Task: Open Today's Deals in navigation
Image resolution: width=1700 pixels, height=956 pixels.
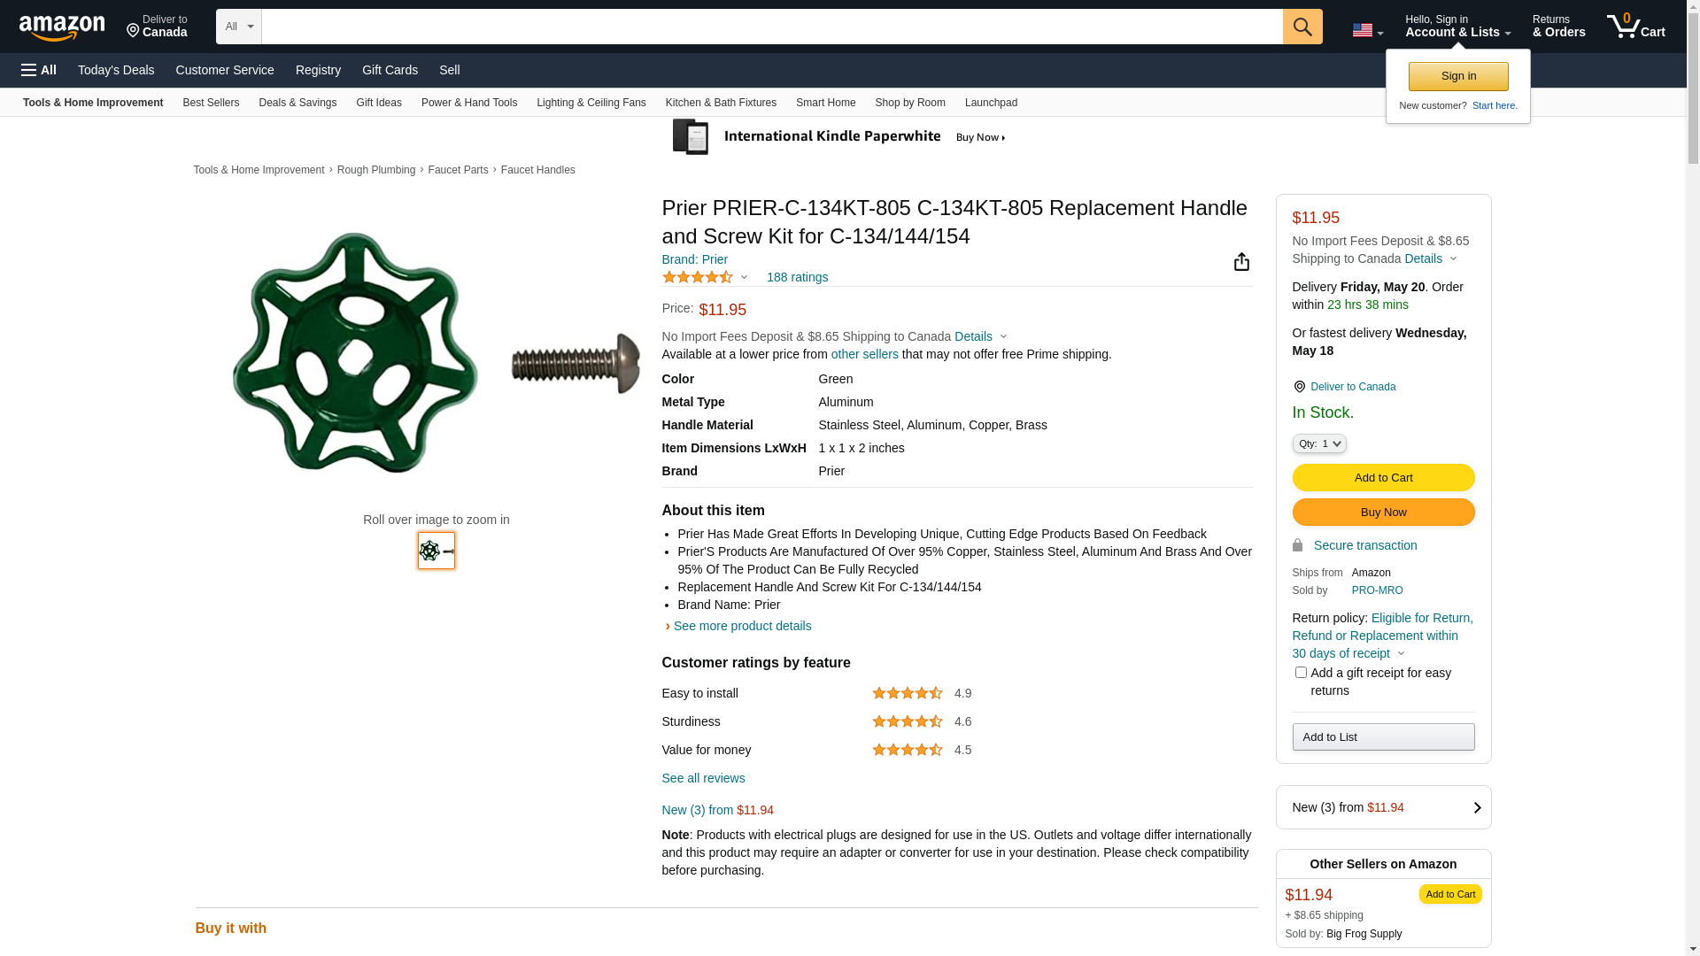Action: tap(116, 70)
